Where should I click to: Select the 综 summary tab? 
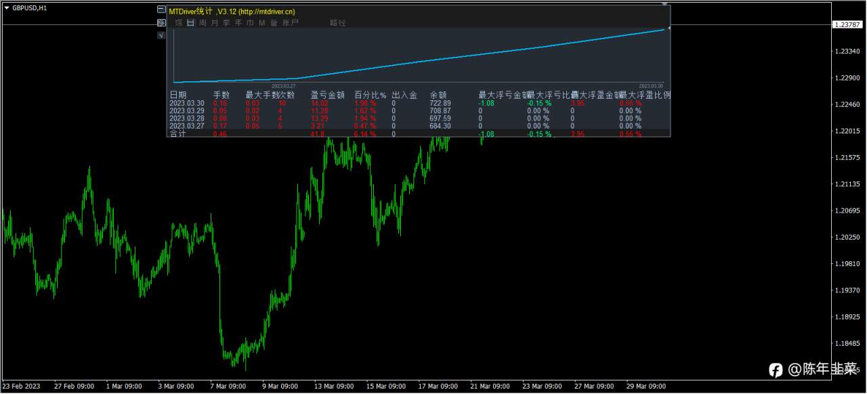pyautogui.click(x=179, y=23)
